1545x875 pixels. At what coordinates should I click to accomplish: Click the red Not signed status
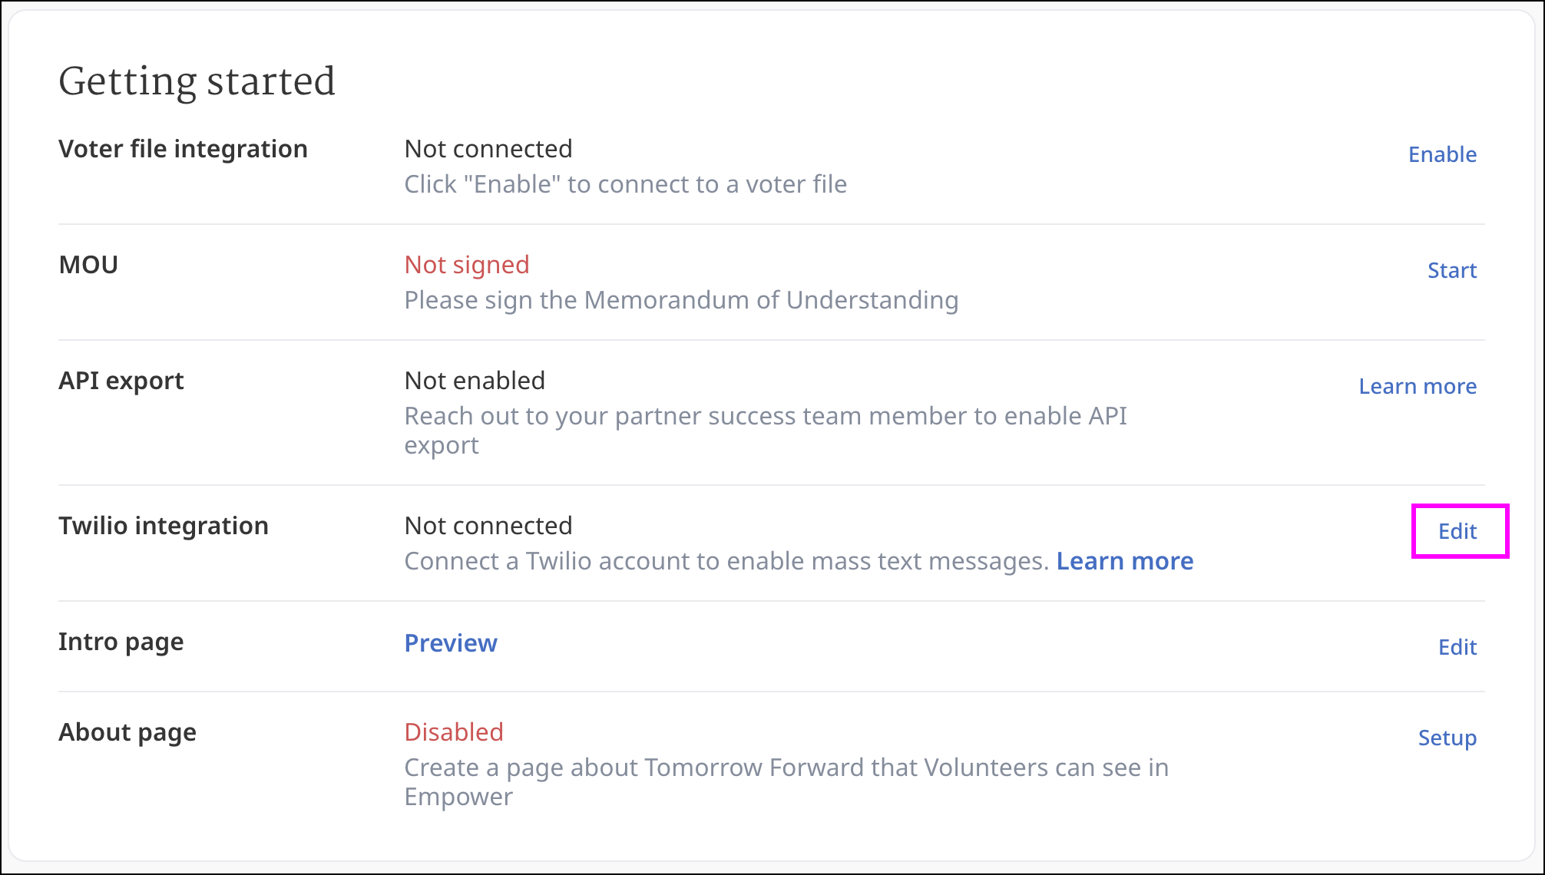coord(467,265)
